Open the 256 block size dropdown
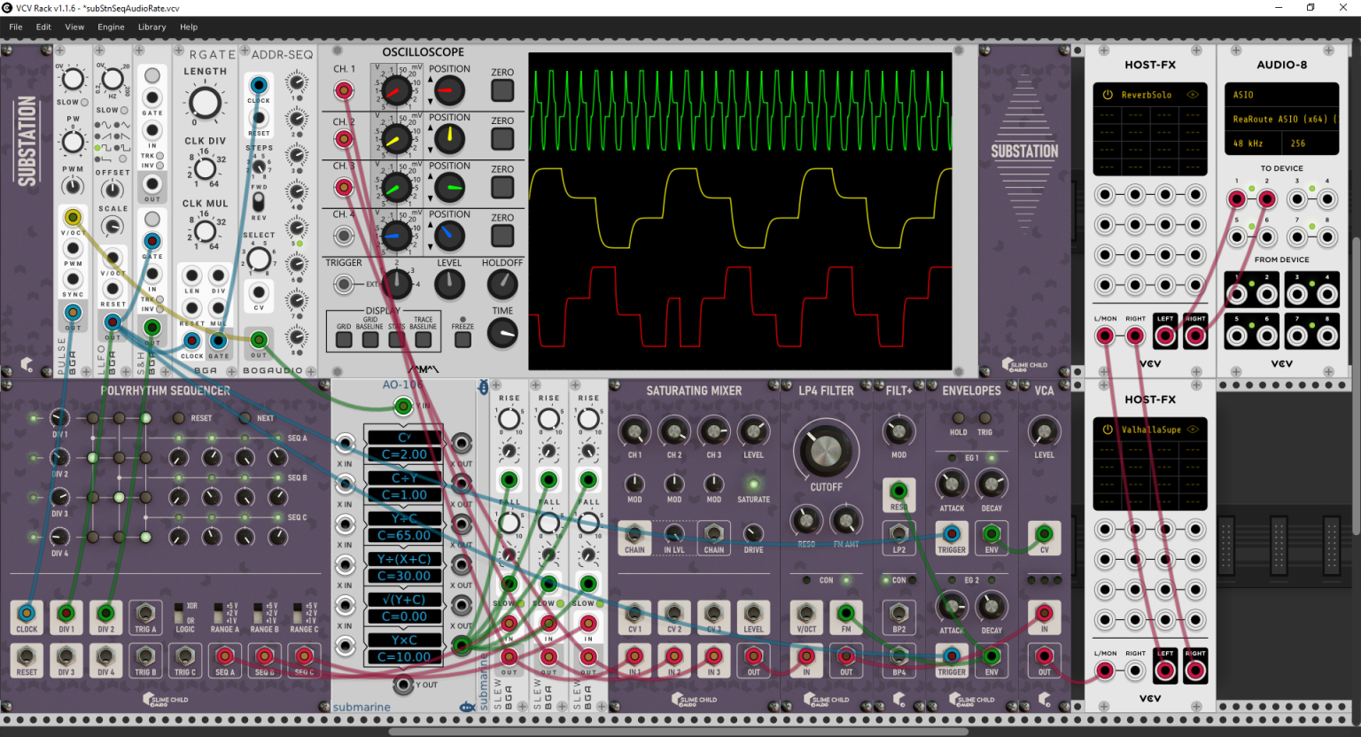This screenshot has height=737, width=1361. (x=1310, y=143)
